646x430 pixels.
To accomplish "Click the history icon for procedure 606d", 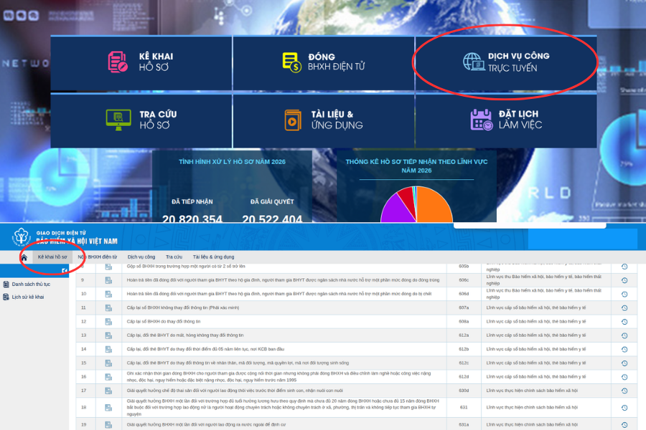I will coord(624,295).
